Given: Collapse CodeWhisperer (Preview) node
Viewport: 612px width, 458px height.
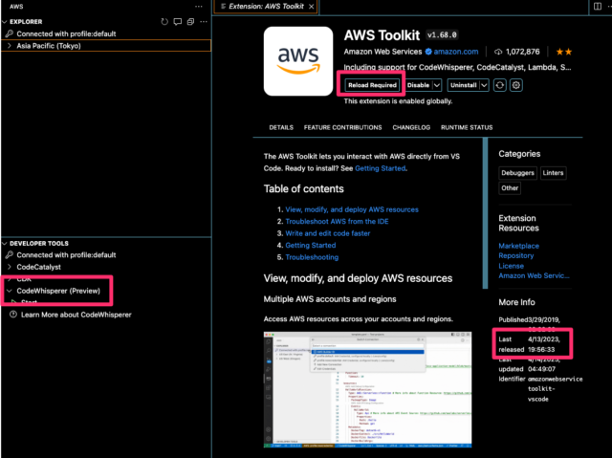Looking at the screenshot, I should coord(10,291).
